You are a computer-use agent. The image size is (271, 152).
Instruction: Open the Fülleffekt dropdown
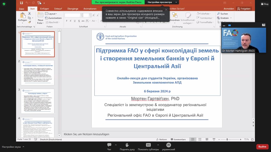point(204,14)
